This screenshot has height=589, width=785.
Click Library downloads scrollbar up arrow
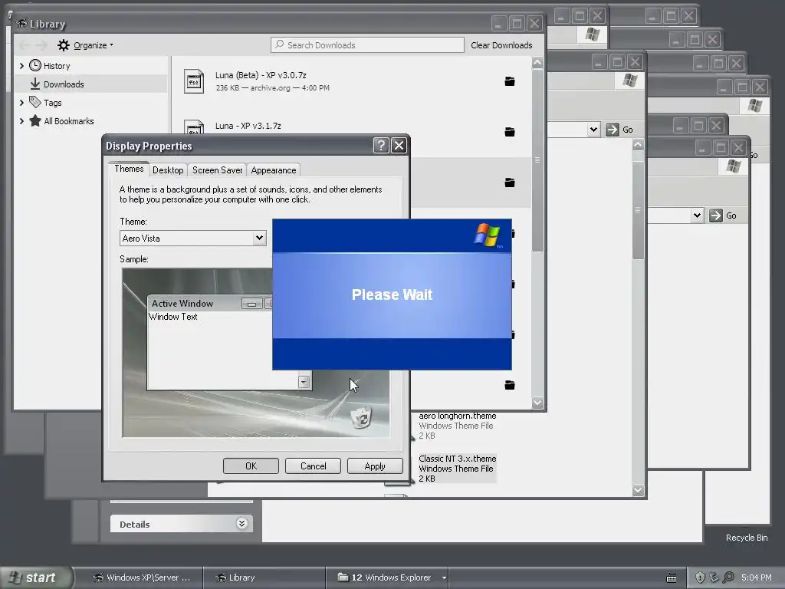[537, 63]
